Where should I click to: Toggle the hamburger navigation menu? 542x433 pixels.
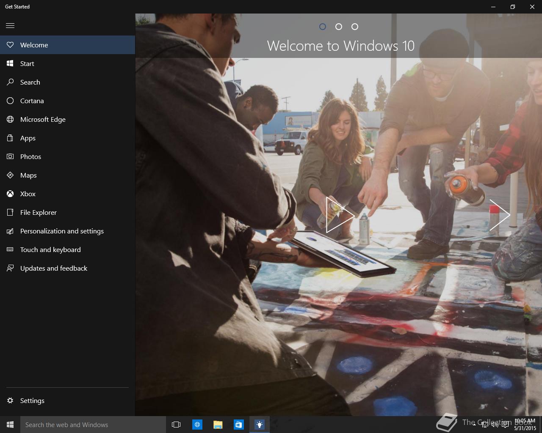(x=10, y=26)
